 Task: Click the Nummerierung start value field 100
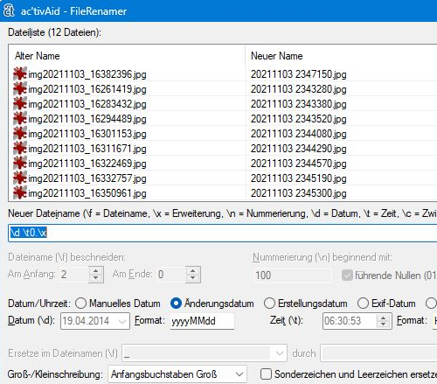point(292,275)
